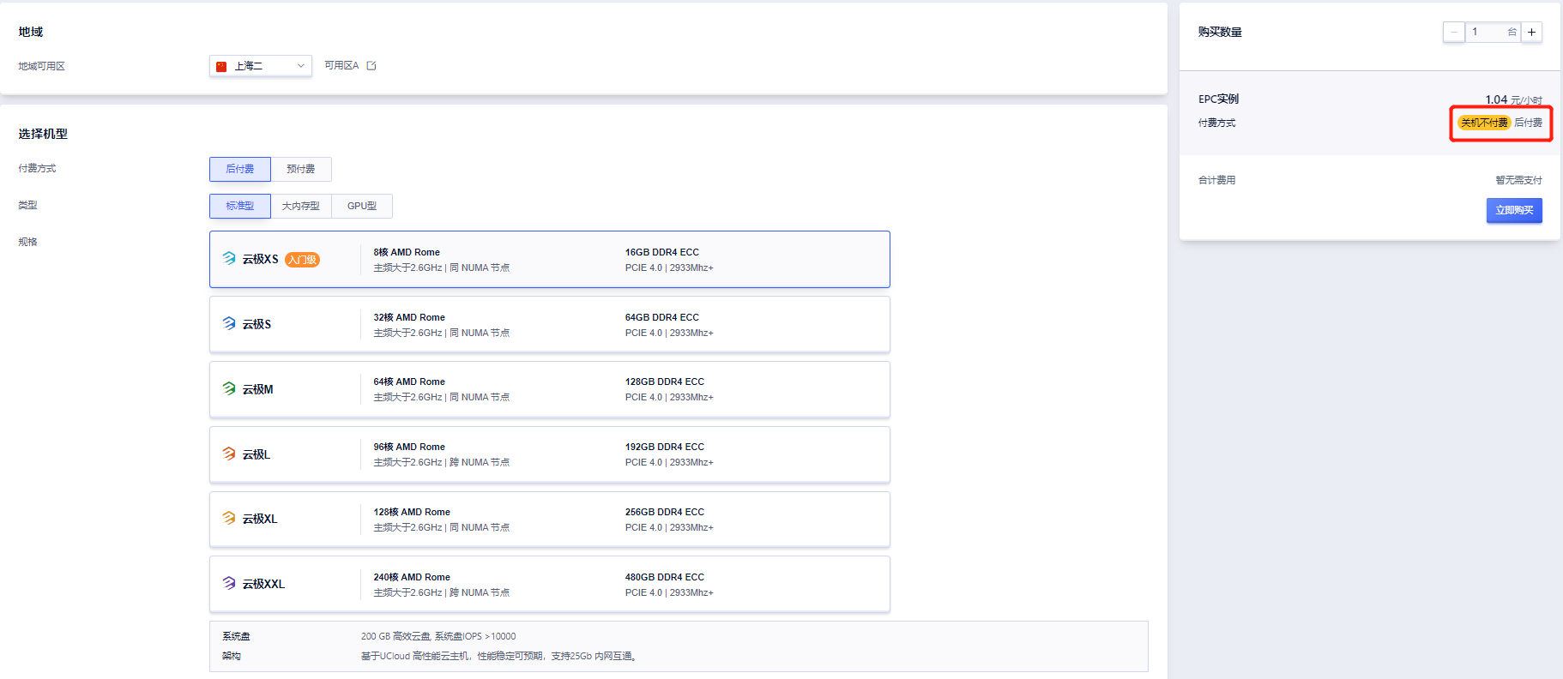The height and width of the screenshot is (679, 1563).
Task: Choose the GPU型 instance type
Action: point(362,206)
